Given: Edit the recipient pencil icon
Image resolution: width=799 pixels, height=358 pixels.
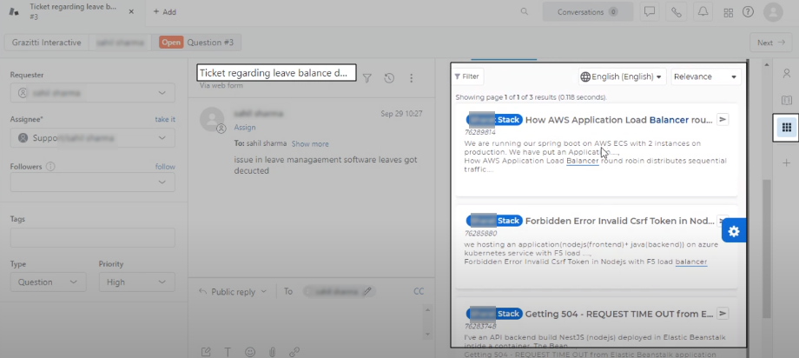Looking at the screenshot, I should (367, 291).
